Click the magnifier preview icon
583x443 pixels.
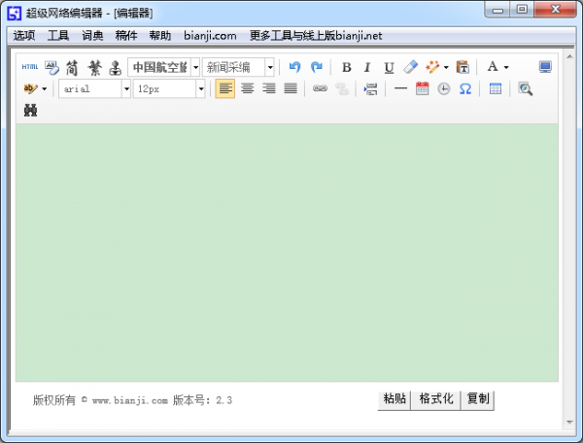click(x=525, y=88)
